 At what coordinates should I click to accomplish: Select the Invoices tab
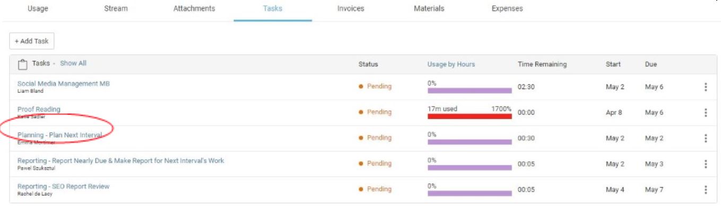point(351,8)
